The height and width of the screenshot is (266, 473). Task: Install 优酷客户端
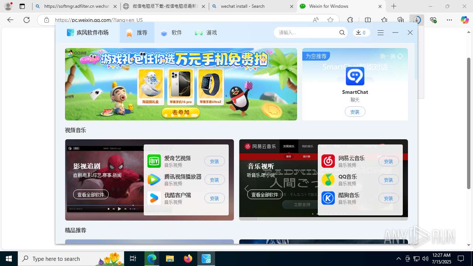(215, 198)
